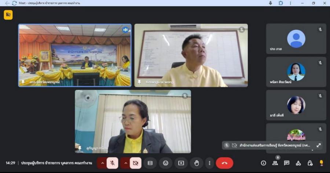
Task: Show the participants people panel
Action: 275,163
